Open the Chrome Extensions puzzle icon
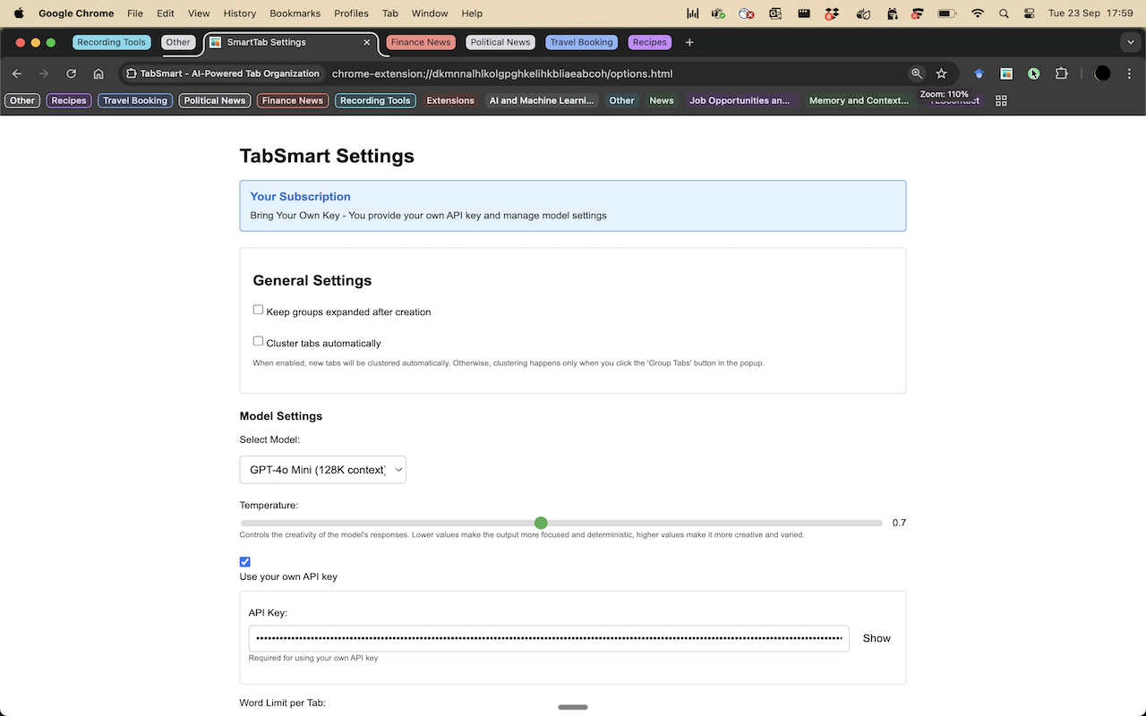This screenshot has height=716, width=1146. 1061,73
